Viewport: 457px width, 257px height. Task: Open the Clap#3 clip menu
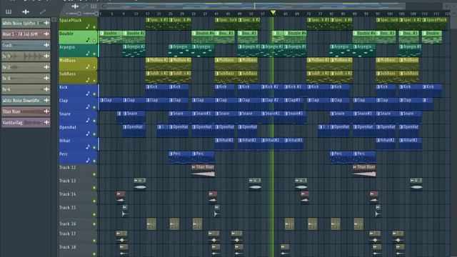point(286,100)
